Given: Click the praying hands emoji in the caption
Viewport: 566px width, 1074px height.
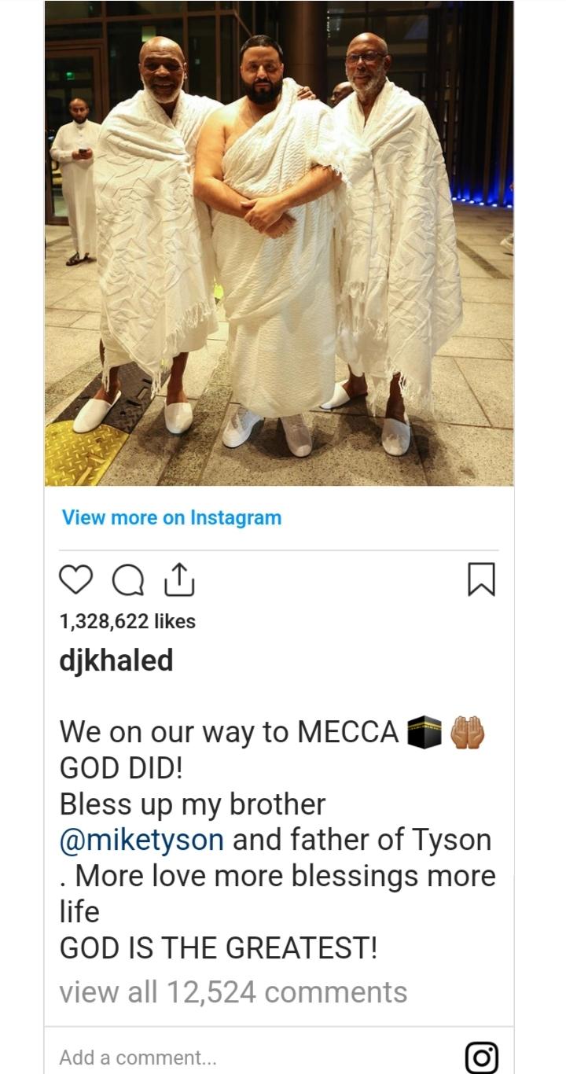Looking at the screenshot, I should pos(468,731).
